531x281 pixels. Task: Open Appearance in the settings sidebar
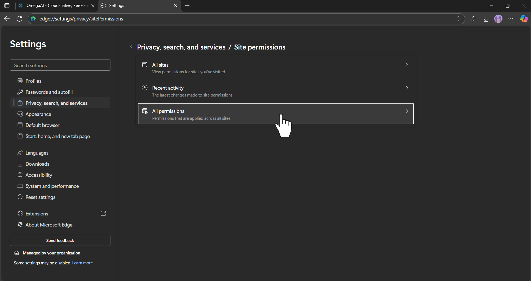(38, 114)
